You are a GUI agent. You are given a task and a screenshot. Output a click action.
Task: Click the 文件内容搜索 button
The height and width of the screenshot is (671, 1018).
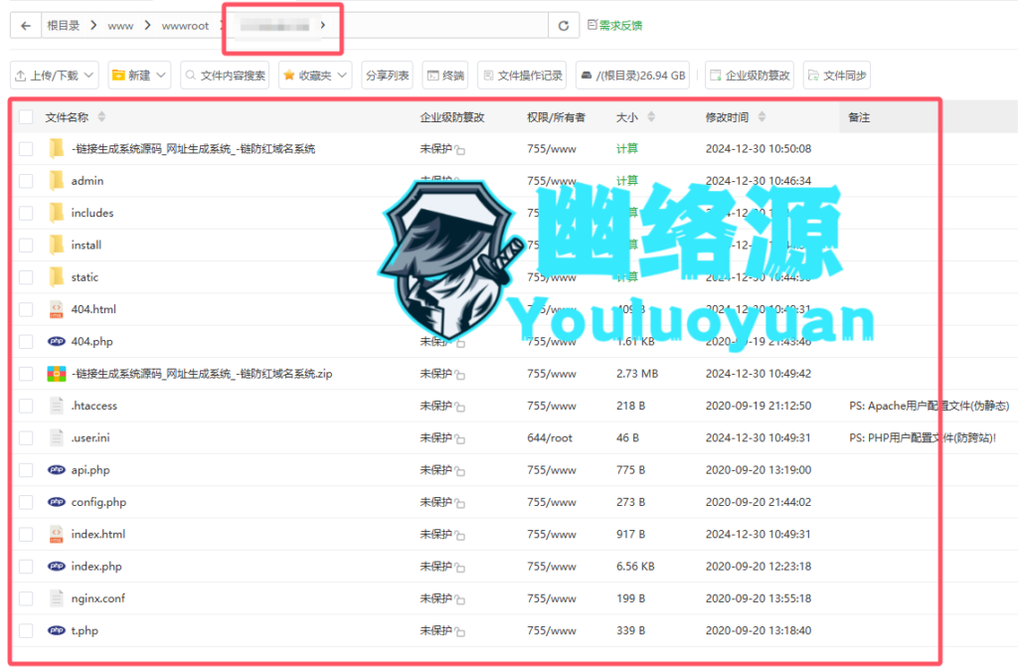pyautogui.click(x=226, y=76)
